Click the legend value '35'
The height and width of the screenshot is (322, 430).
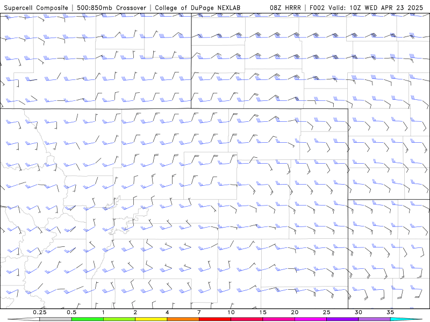point(390,312)
